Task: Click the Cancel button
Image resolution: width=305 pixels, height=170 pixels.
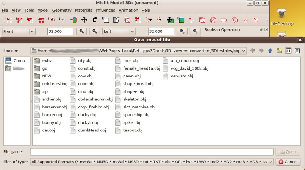Action: click(x=288, y=162)
